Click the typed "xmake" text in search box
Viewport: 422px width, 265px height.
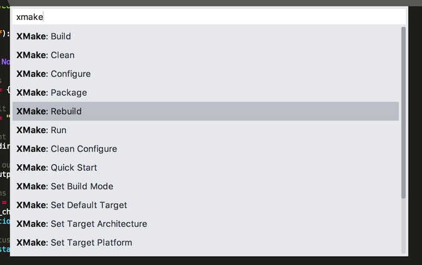click(29, 17)
